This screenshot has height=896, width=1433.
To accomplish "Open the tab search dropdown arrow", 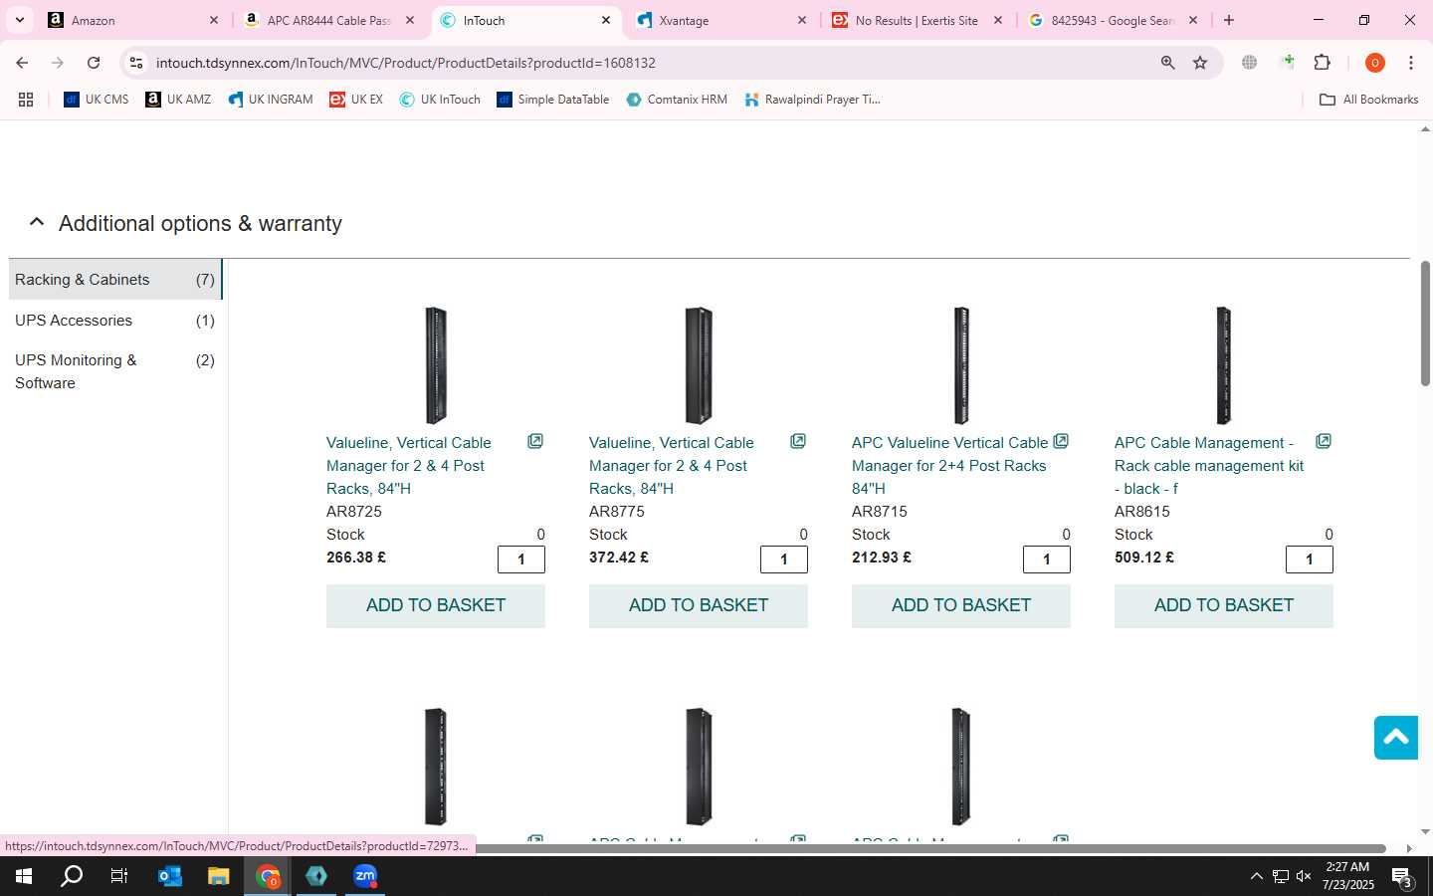I will (x=19, y=20).
